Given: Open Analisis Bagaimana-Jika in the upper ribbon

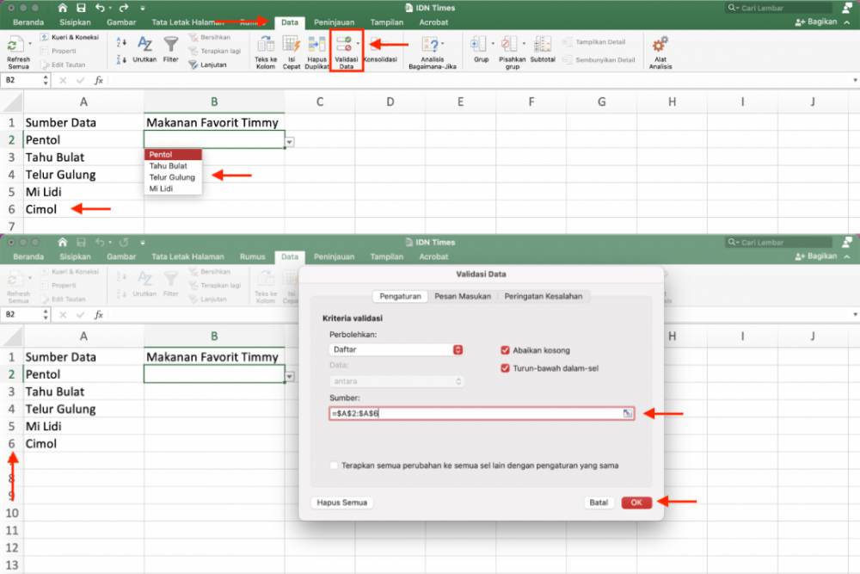Looking at the screenshot, I should (433, 52).
